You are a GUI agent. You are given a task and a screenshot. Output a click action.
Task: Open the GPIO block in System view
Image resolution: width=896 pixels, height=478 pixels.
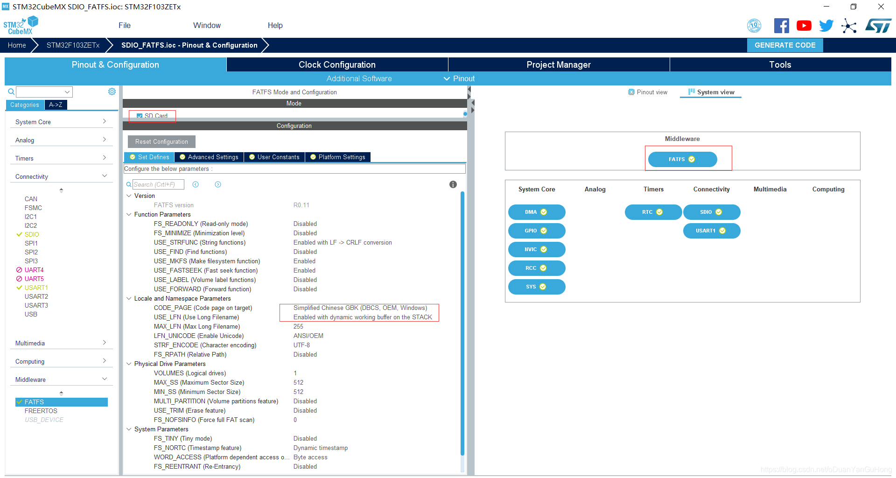pyautogui.click(x=537, y=231)
